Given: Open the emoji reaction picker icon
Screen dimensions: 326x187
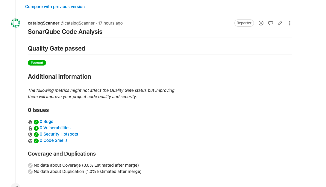Looking at the screenshot, I should pos(261,23).
